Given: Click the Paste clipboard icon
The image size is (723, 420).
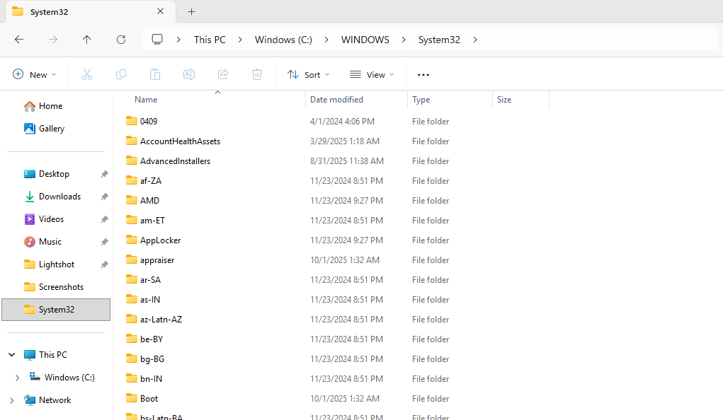Looking at the screenshot, I should click(155, 74).
